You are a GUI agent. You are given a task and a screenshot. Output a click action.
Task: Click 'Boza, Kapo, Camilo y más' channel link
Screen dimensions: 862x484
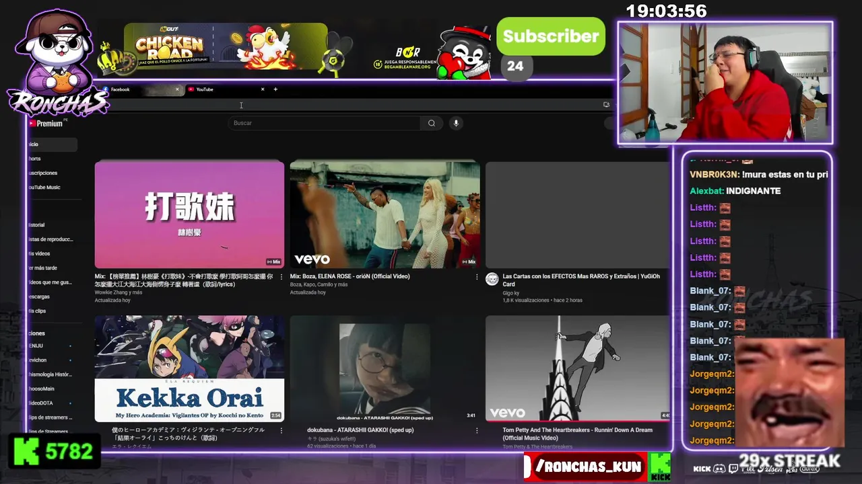pyautogui.click(x=319, y=284)
